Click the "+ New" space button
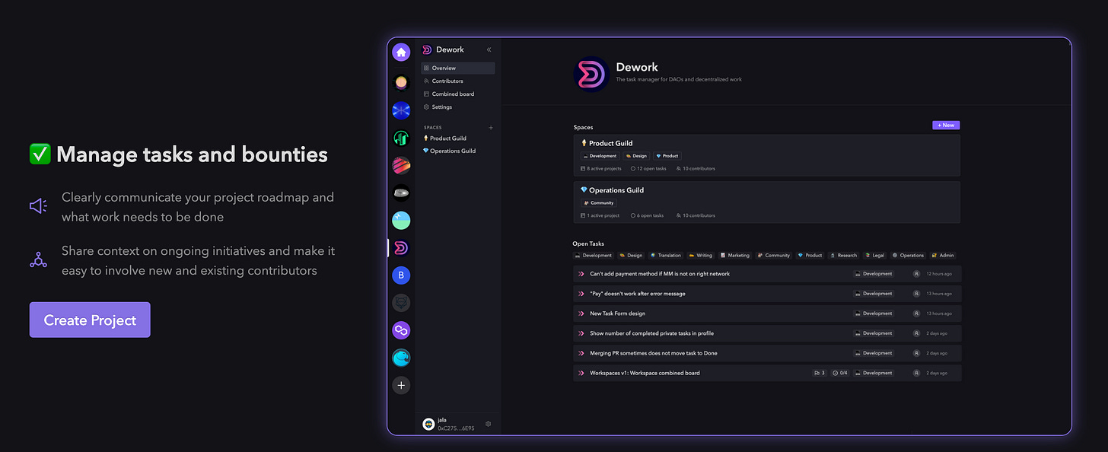 946,125
